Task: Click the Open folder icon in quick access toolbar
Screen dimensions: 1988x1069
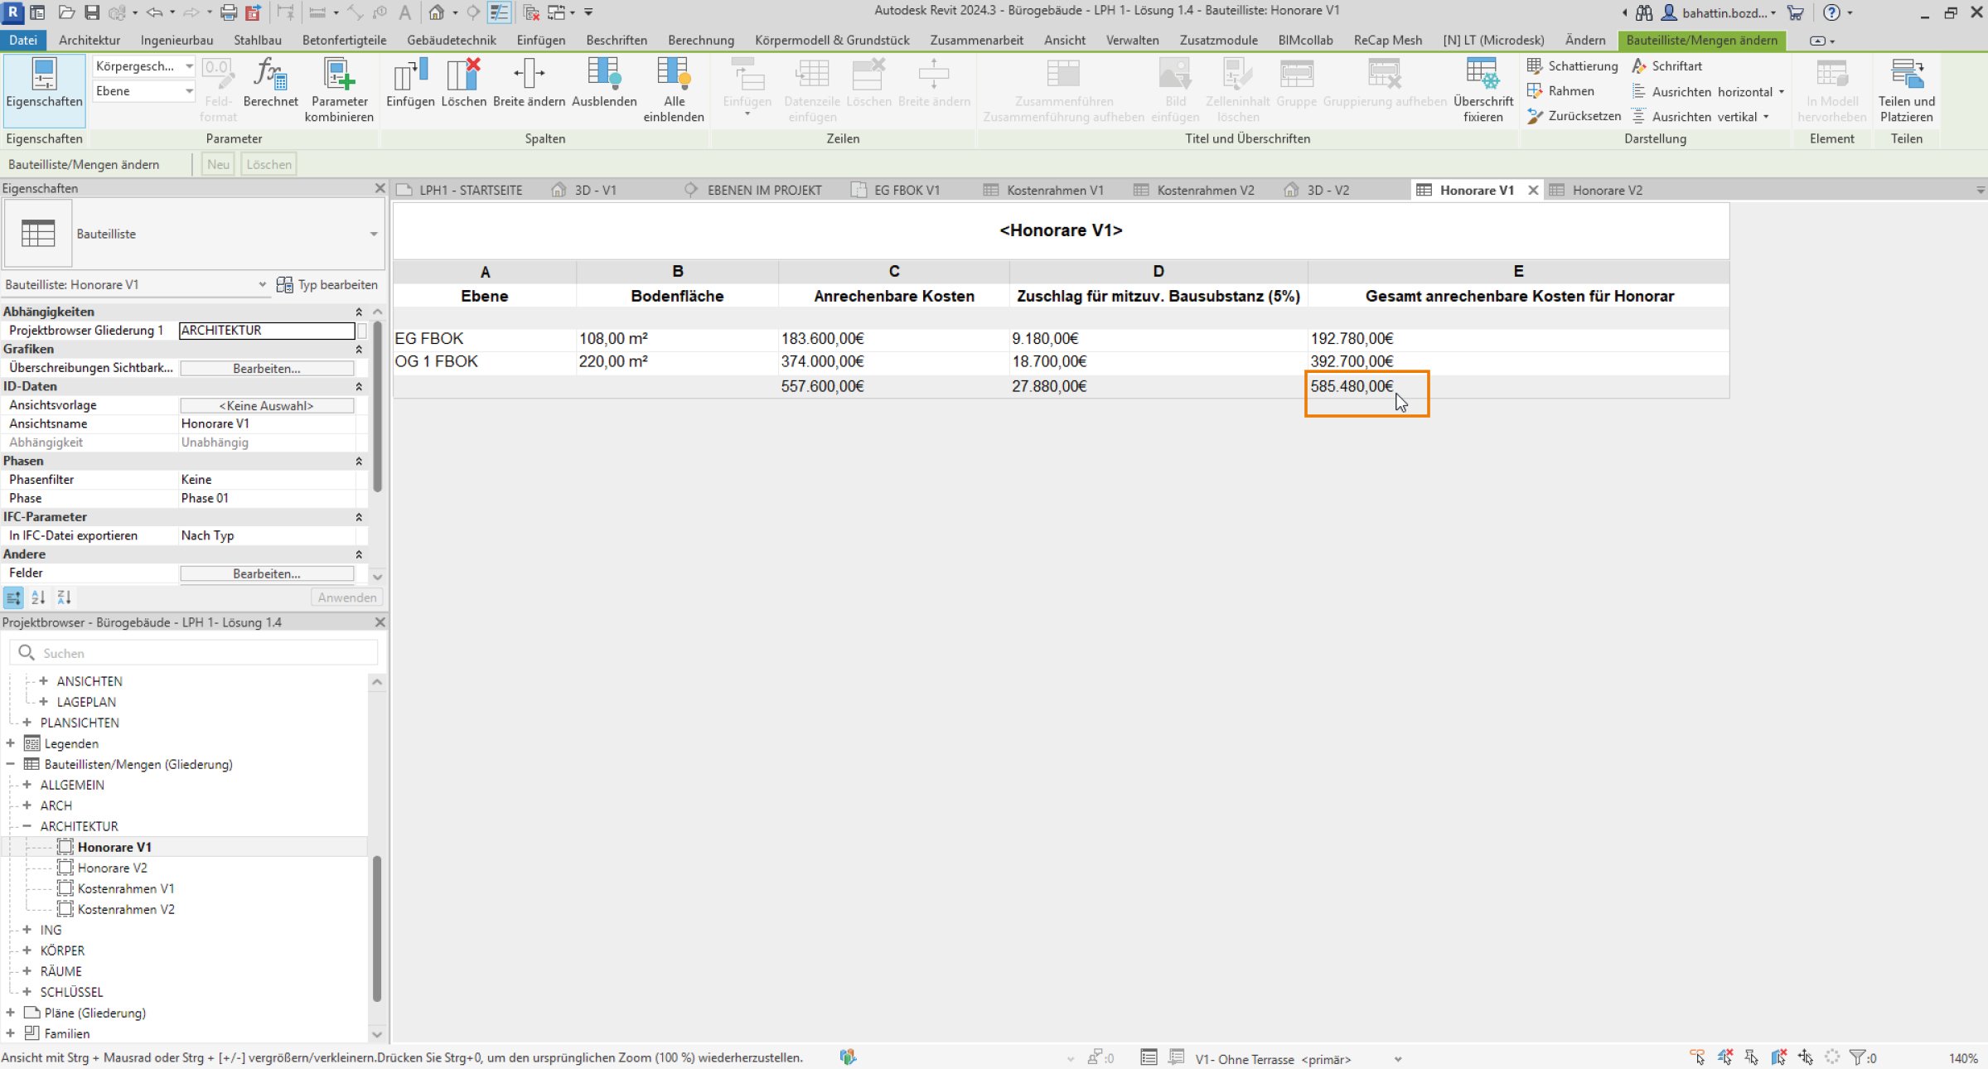Action: [66, 12]
